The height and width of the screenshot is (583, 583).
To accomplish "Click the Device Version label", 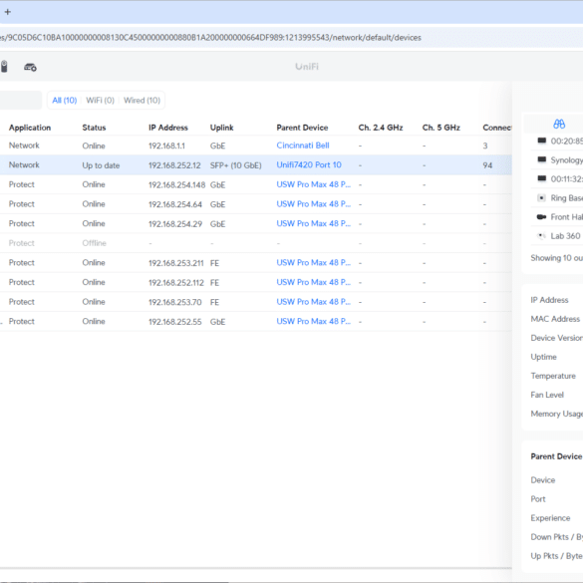I will (557, 338).
